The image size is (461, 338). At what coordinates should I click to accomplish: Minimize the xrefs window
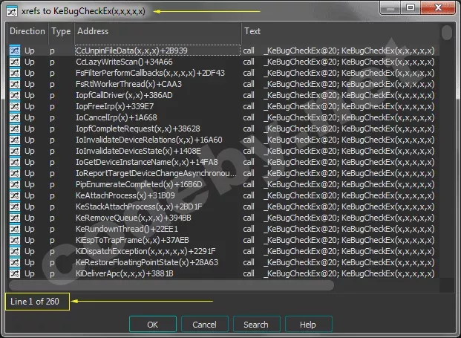point(390,8)
